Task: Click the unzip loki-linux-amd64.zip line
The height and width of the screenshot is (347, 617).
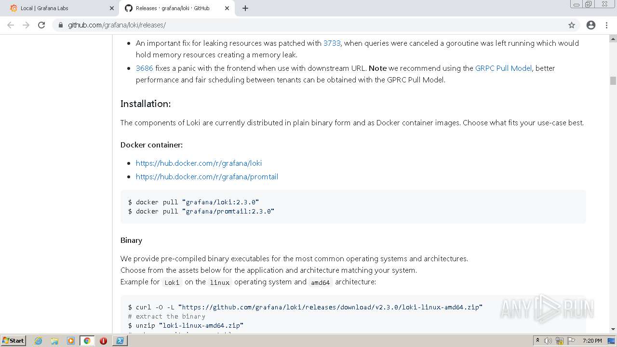Action: point(186,325)
